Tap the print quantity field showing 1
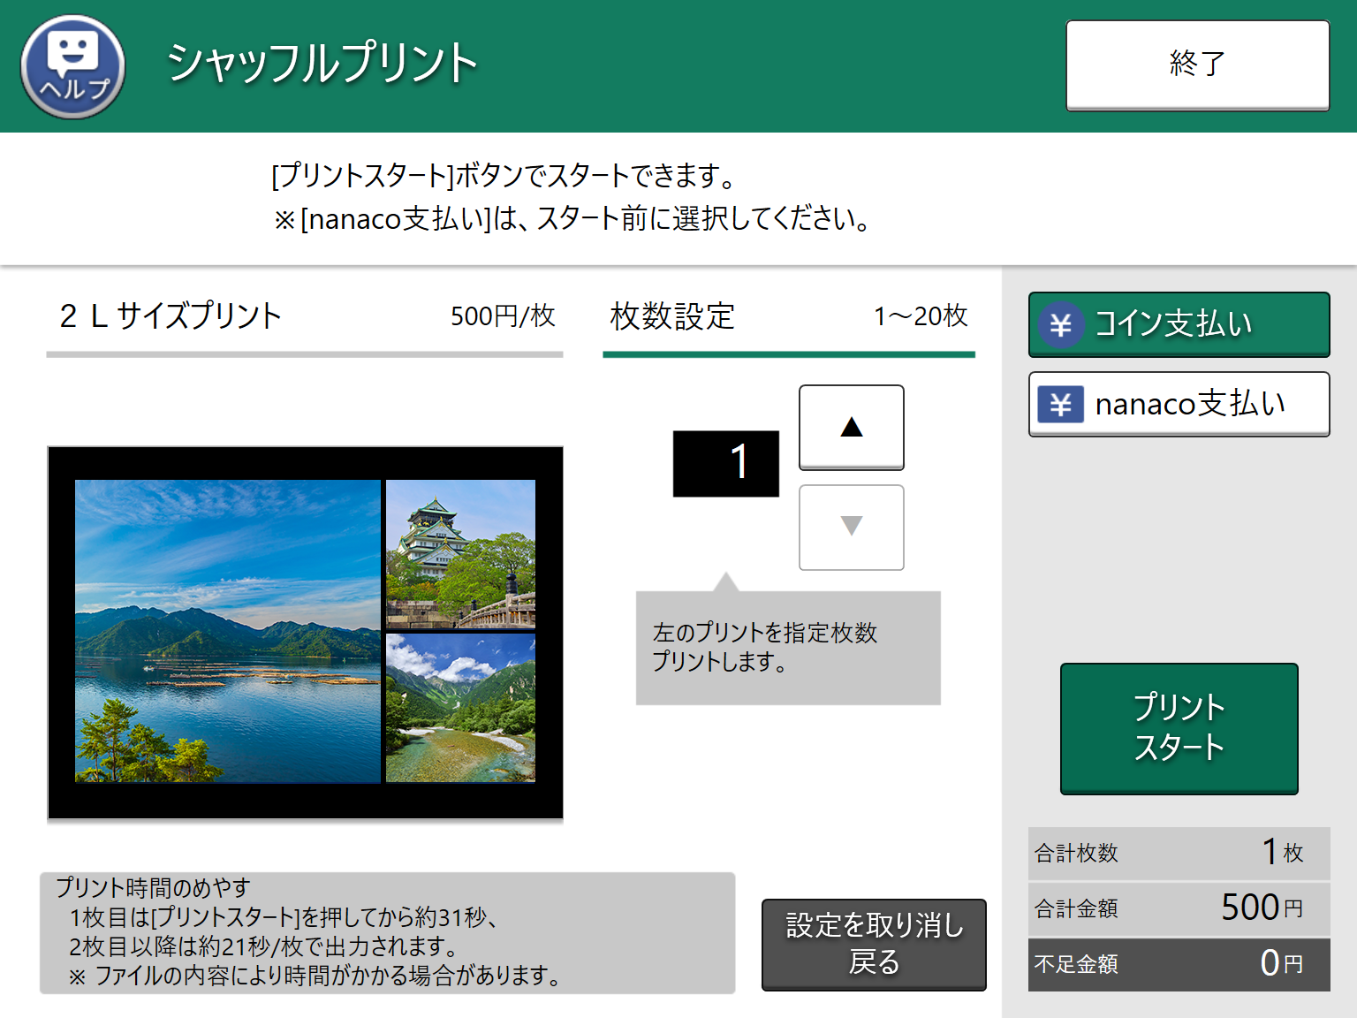 (x=725, y=463)
